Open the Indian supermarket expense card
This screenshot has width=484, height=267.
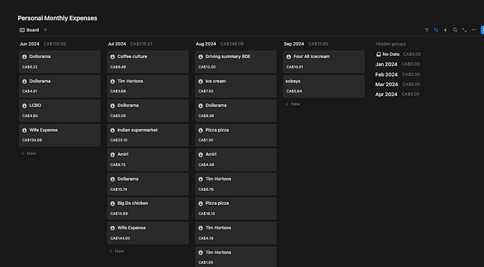click(148, 135)
